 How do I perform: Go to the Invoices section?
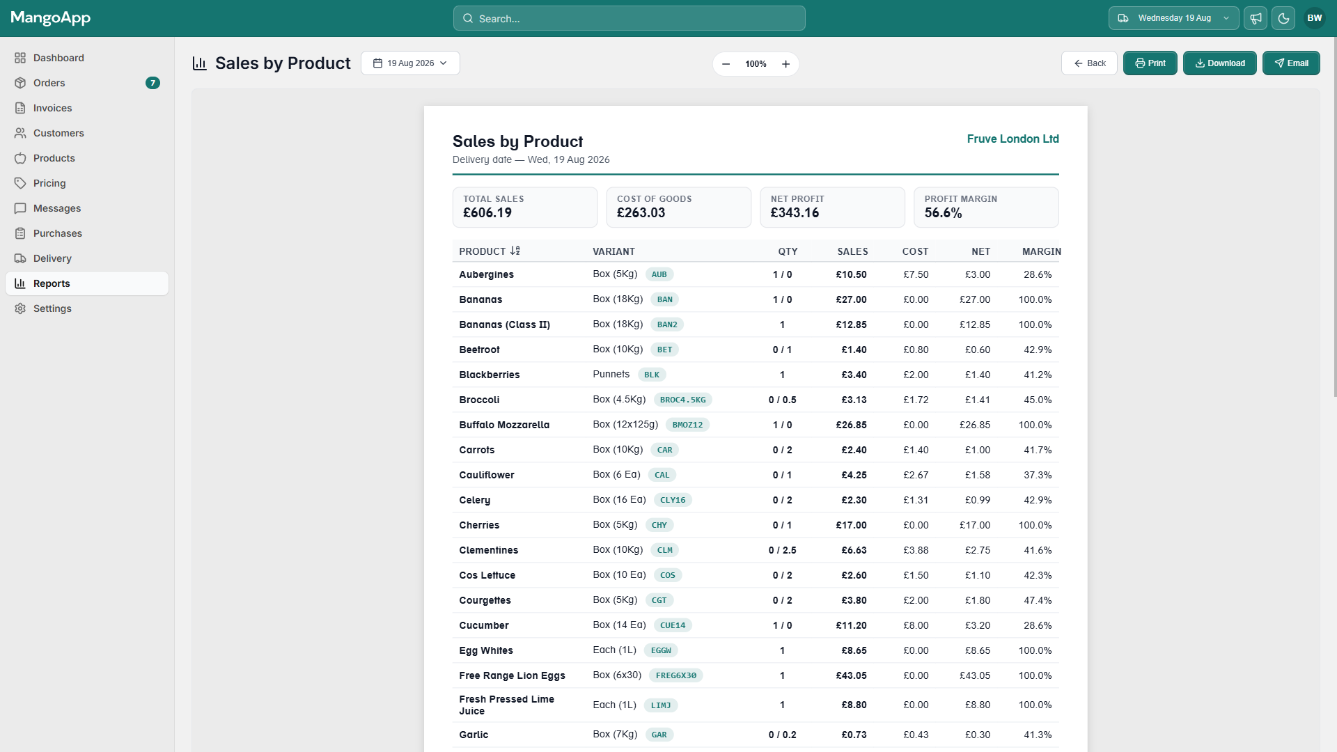point(87,108)
